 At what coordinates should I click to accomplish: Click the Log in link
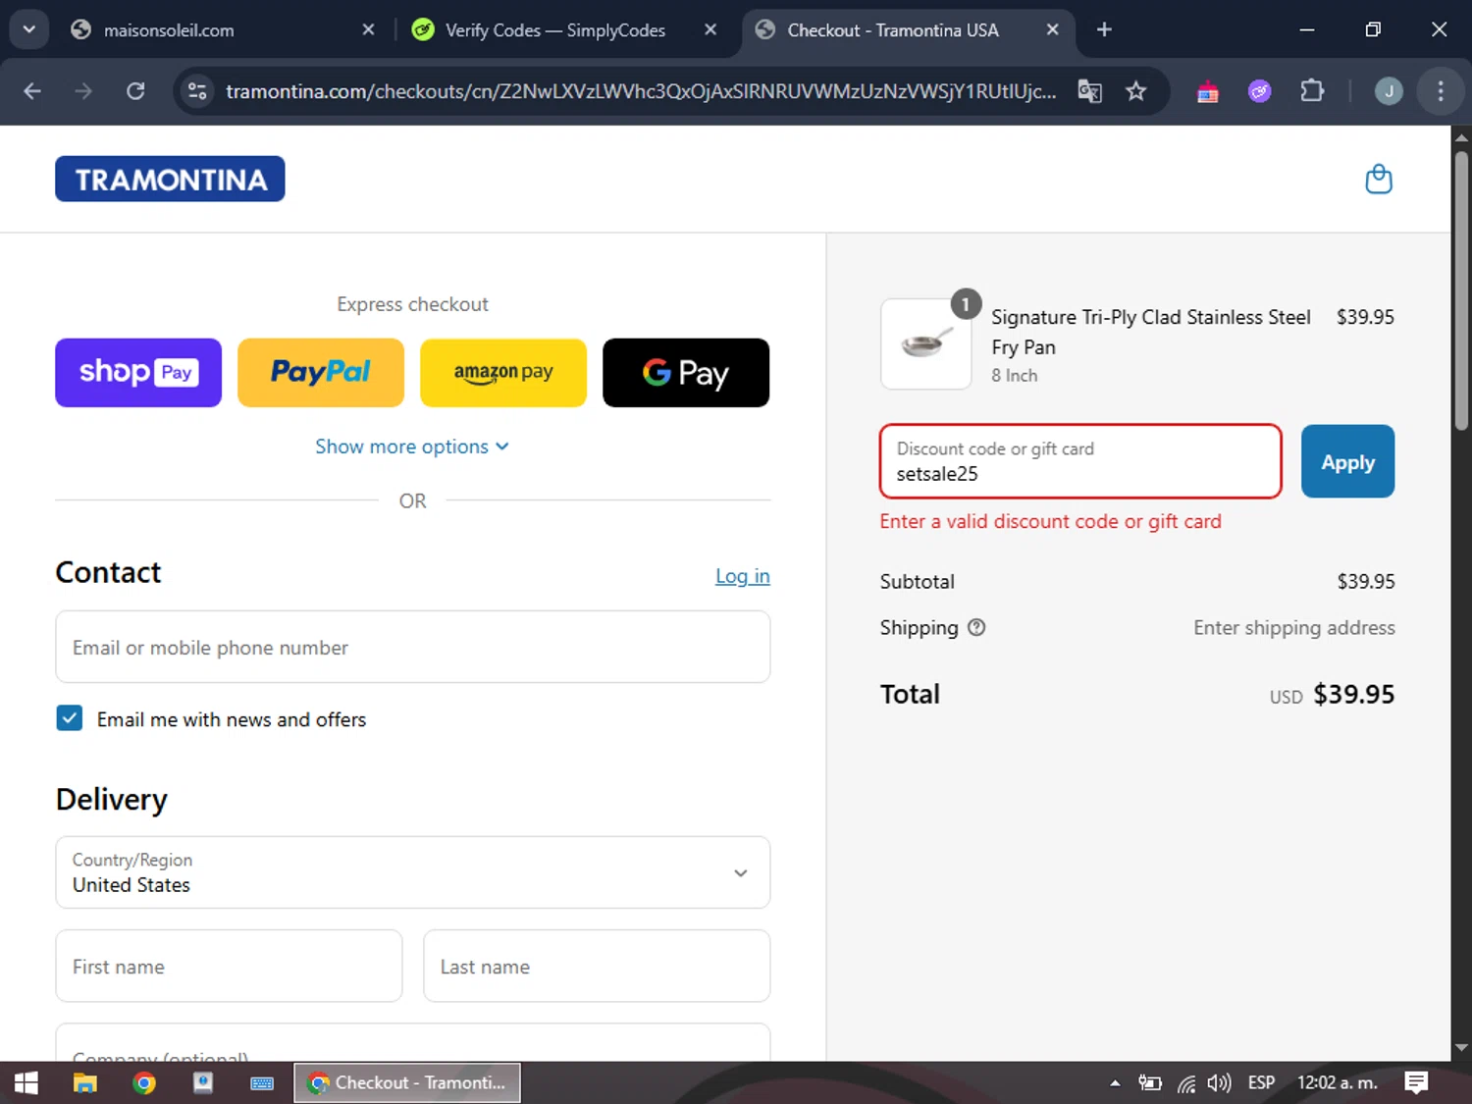coord(742,576)
